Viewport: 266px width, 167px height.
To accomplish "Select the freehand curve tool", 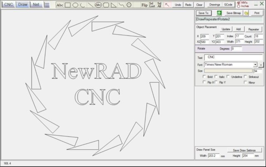I will pos(121,5).
